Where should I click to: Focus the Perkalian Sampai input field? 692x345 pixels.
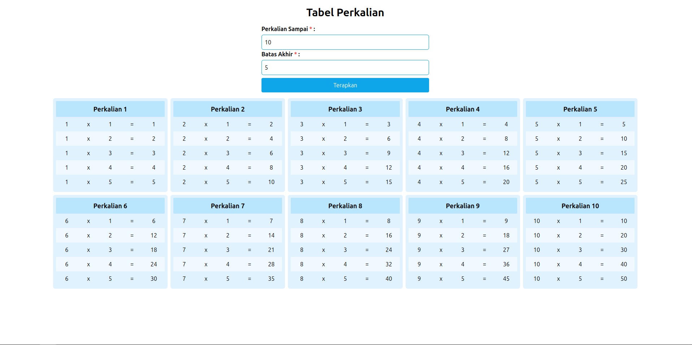pyautogui.click(x=345, y=42)
